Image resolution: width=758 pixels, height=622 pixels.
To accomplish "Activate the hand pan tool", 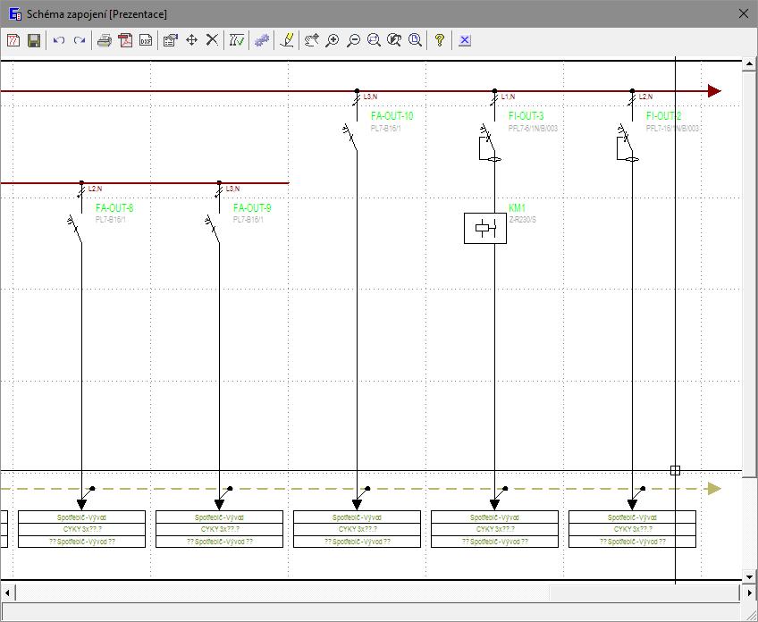I will coord(312,40).
